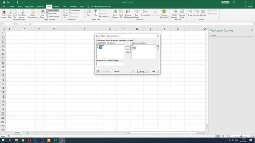Open the Ungroup dropdown
The width and height of the screenshot is (255, 143).
coord(196,14)
